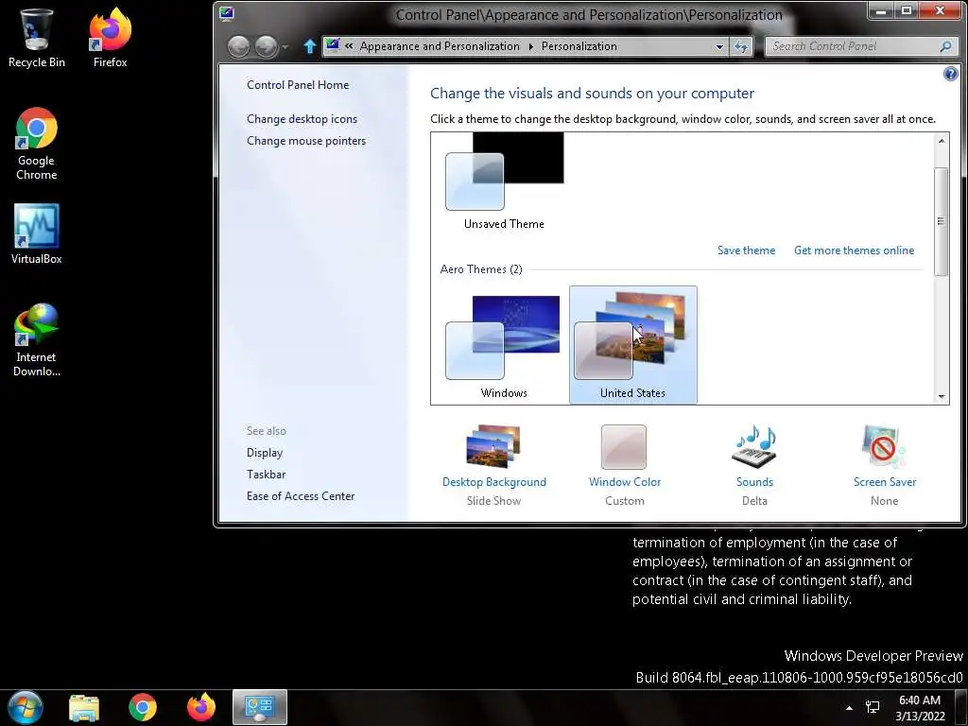Open Taskbar under See also
Image resolution: width=968 pixels, height=726 pixels.
tap(266, 475)
